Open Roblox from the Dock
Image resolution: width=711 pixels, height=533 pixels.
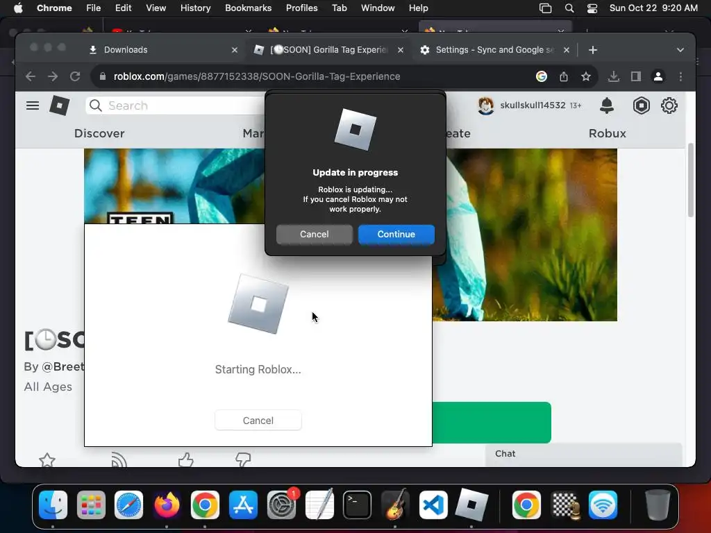[x=471, y=505]
